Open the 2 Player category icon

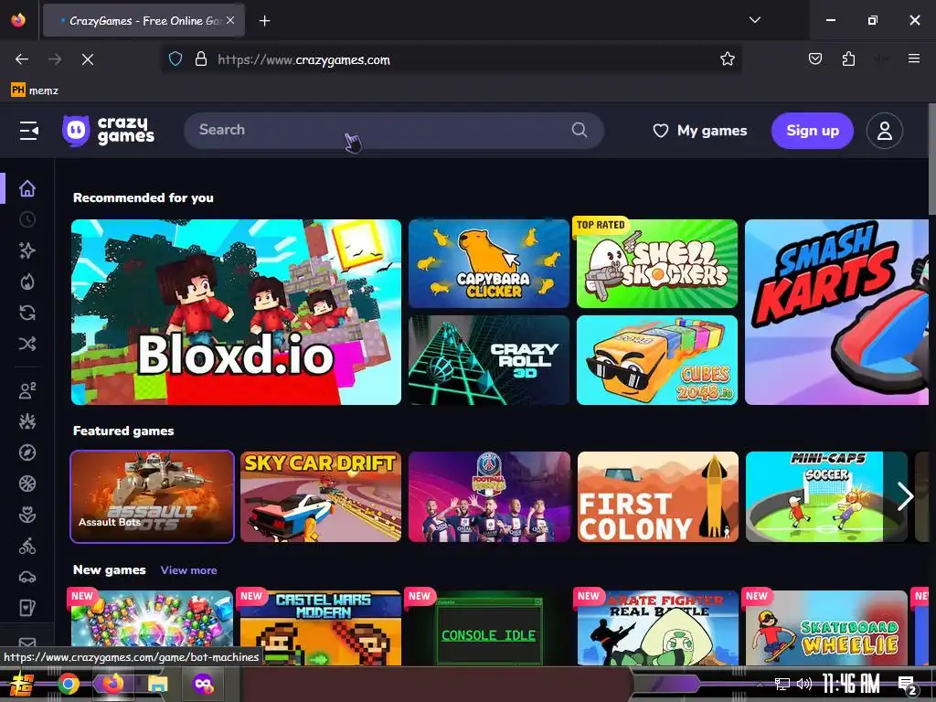point(27,390)
